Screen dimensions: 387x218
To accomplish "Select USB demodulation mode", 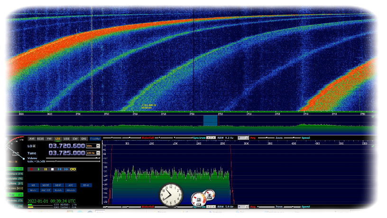I will (66, 139).
